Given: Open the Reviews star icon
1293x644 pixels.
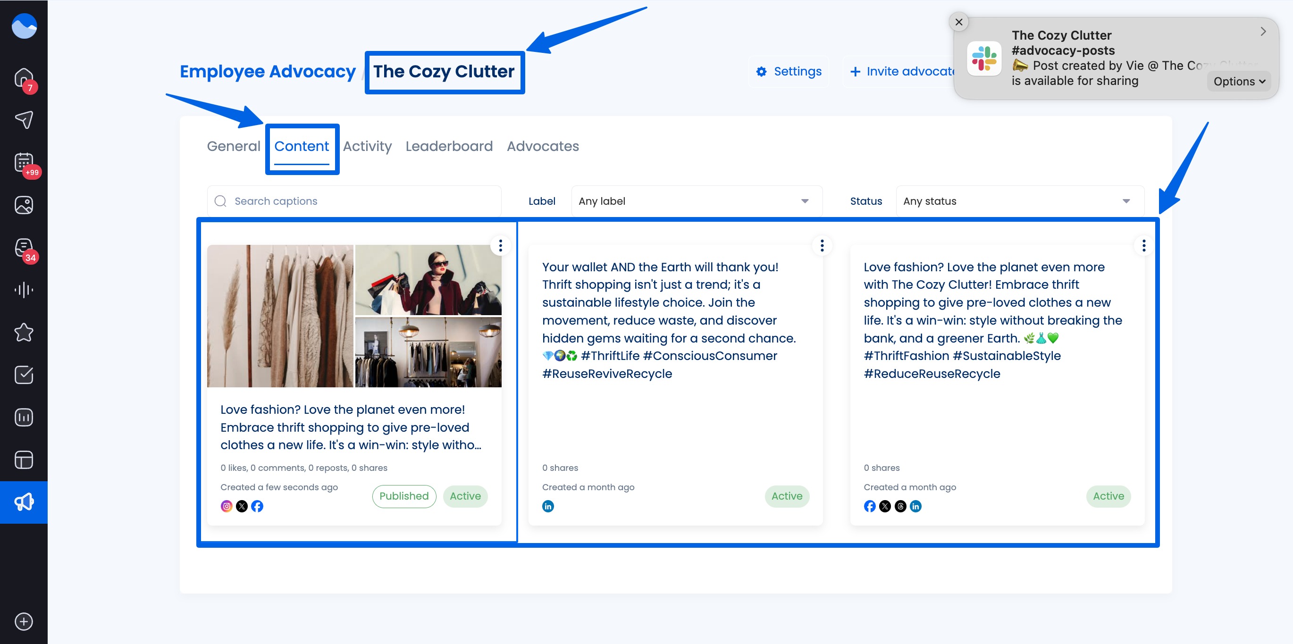Looking at the screenshot, I should [24, 332].
